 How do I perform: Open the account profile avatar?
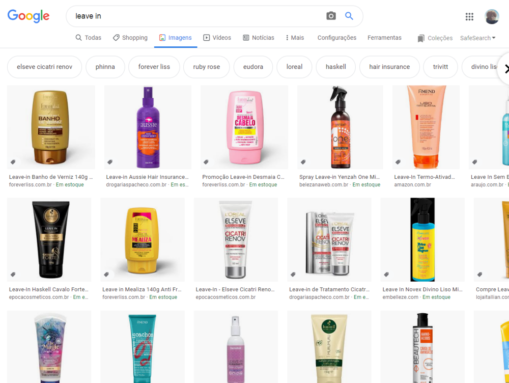pyautogui.click(x=492, y=17)
